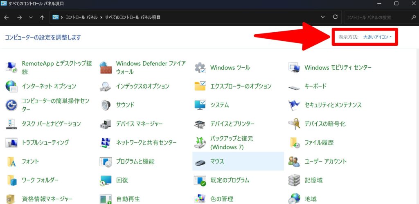
Task: Click the マウス mouse icon
Action: coord(200,162)
